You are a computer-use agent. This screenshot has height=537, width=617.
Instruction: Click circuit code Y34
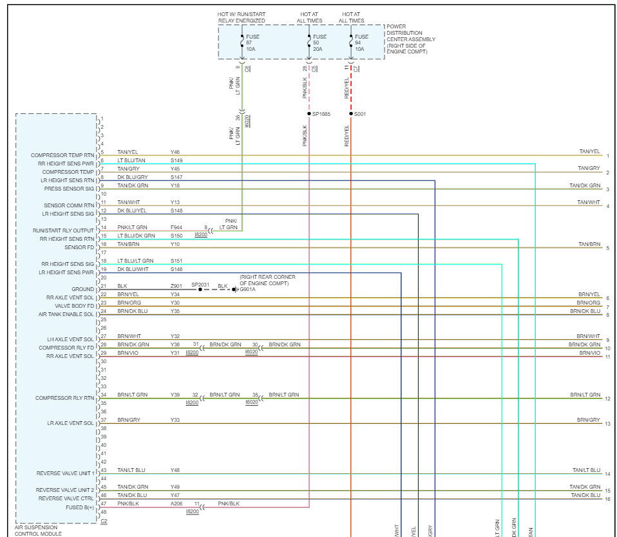(175, 294)
